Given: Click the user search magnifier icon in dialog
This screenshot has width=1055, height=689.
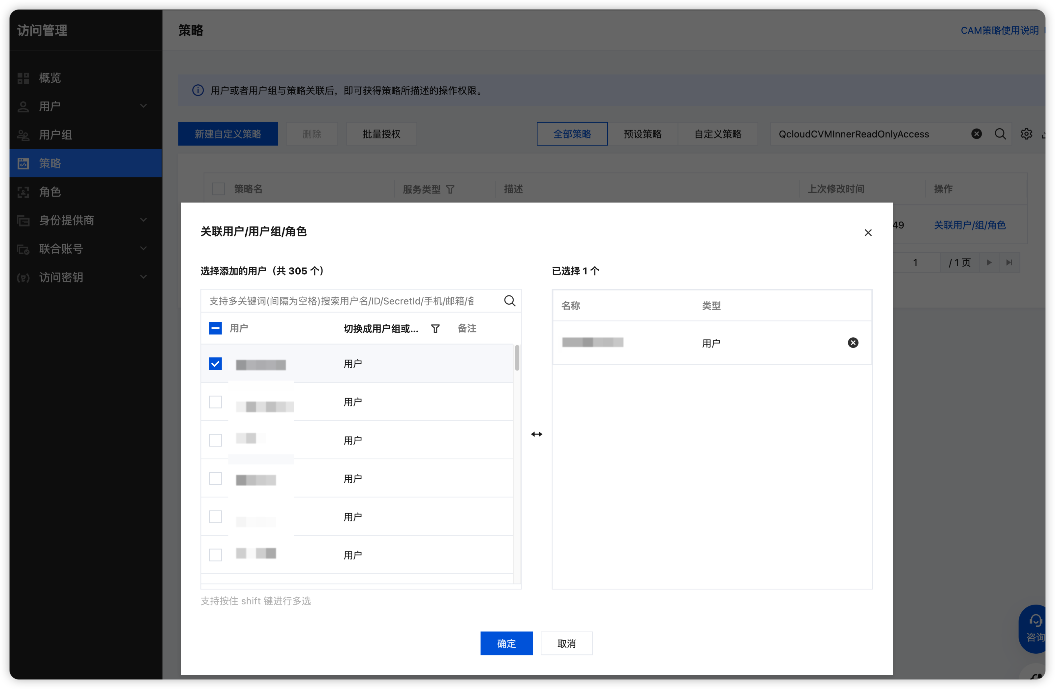Looking at the screenshot, I should pyautogui.click(x=509, y=301).
